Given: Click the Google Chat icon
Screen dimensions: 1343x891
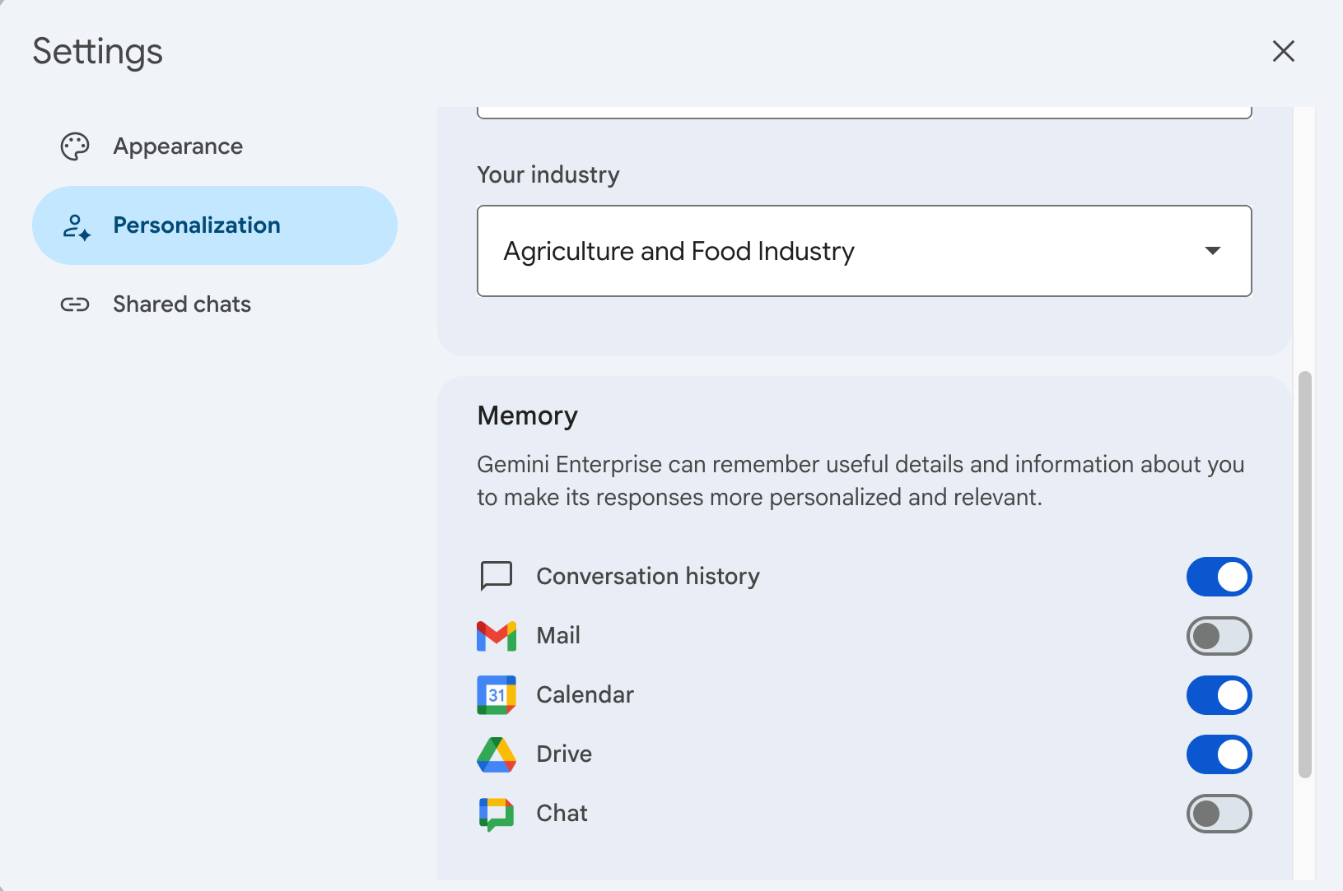Looking at the screenshot, I should 496,813.
